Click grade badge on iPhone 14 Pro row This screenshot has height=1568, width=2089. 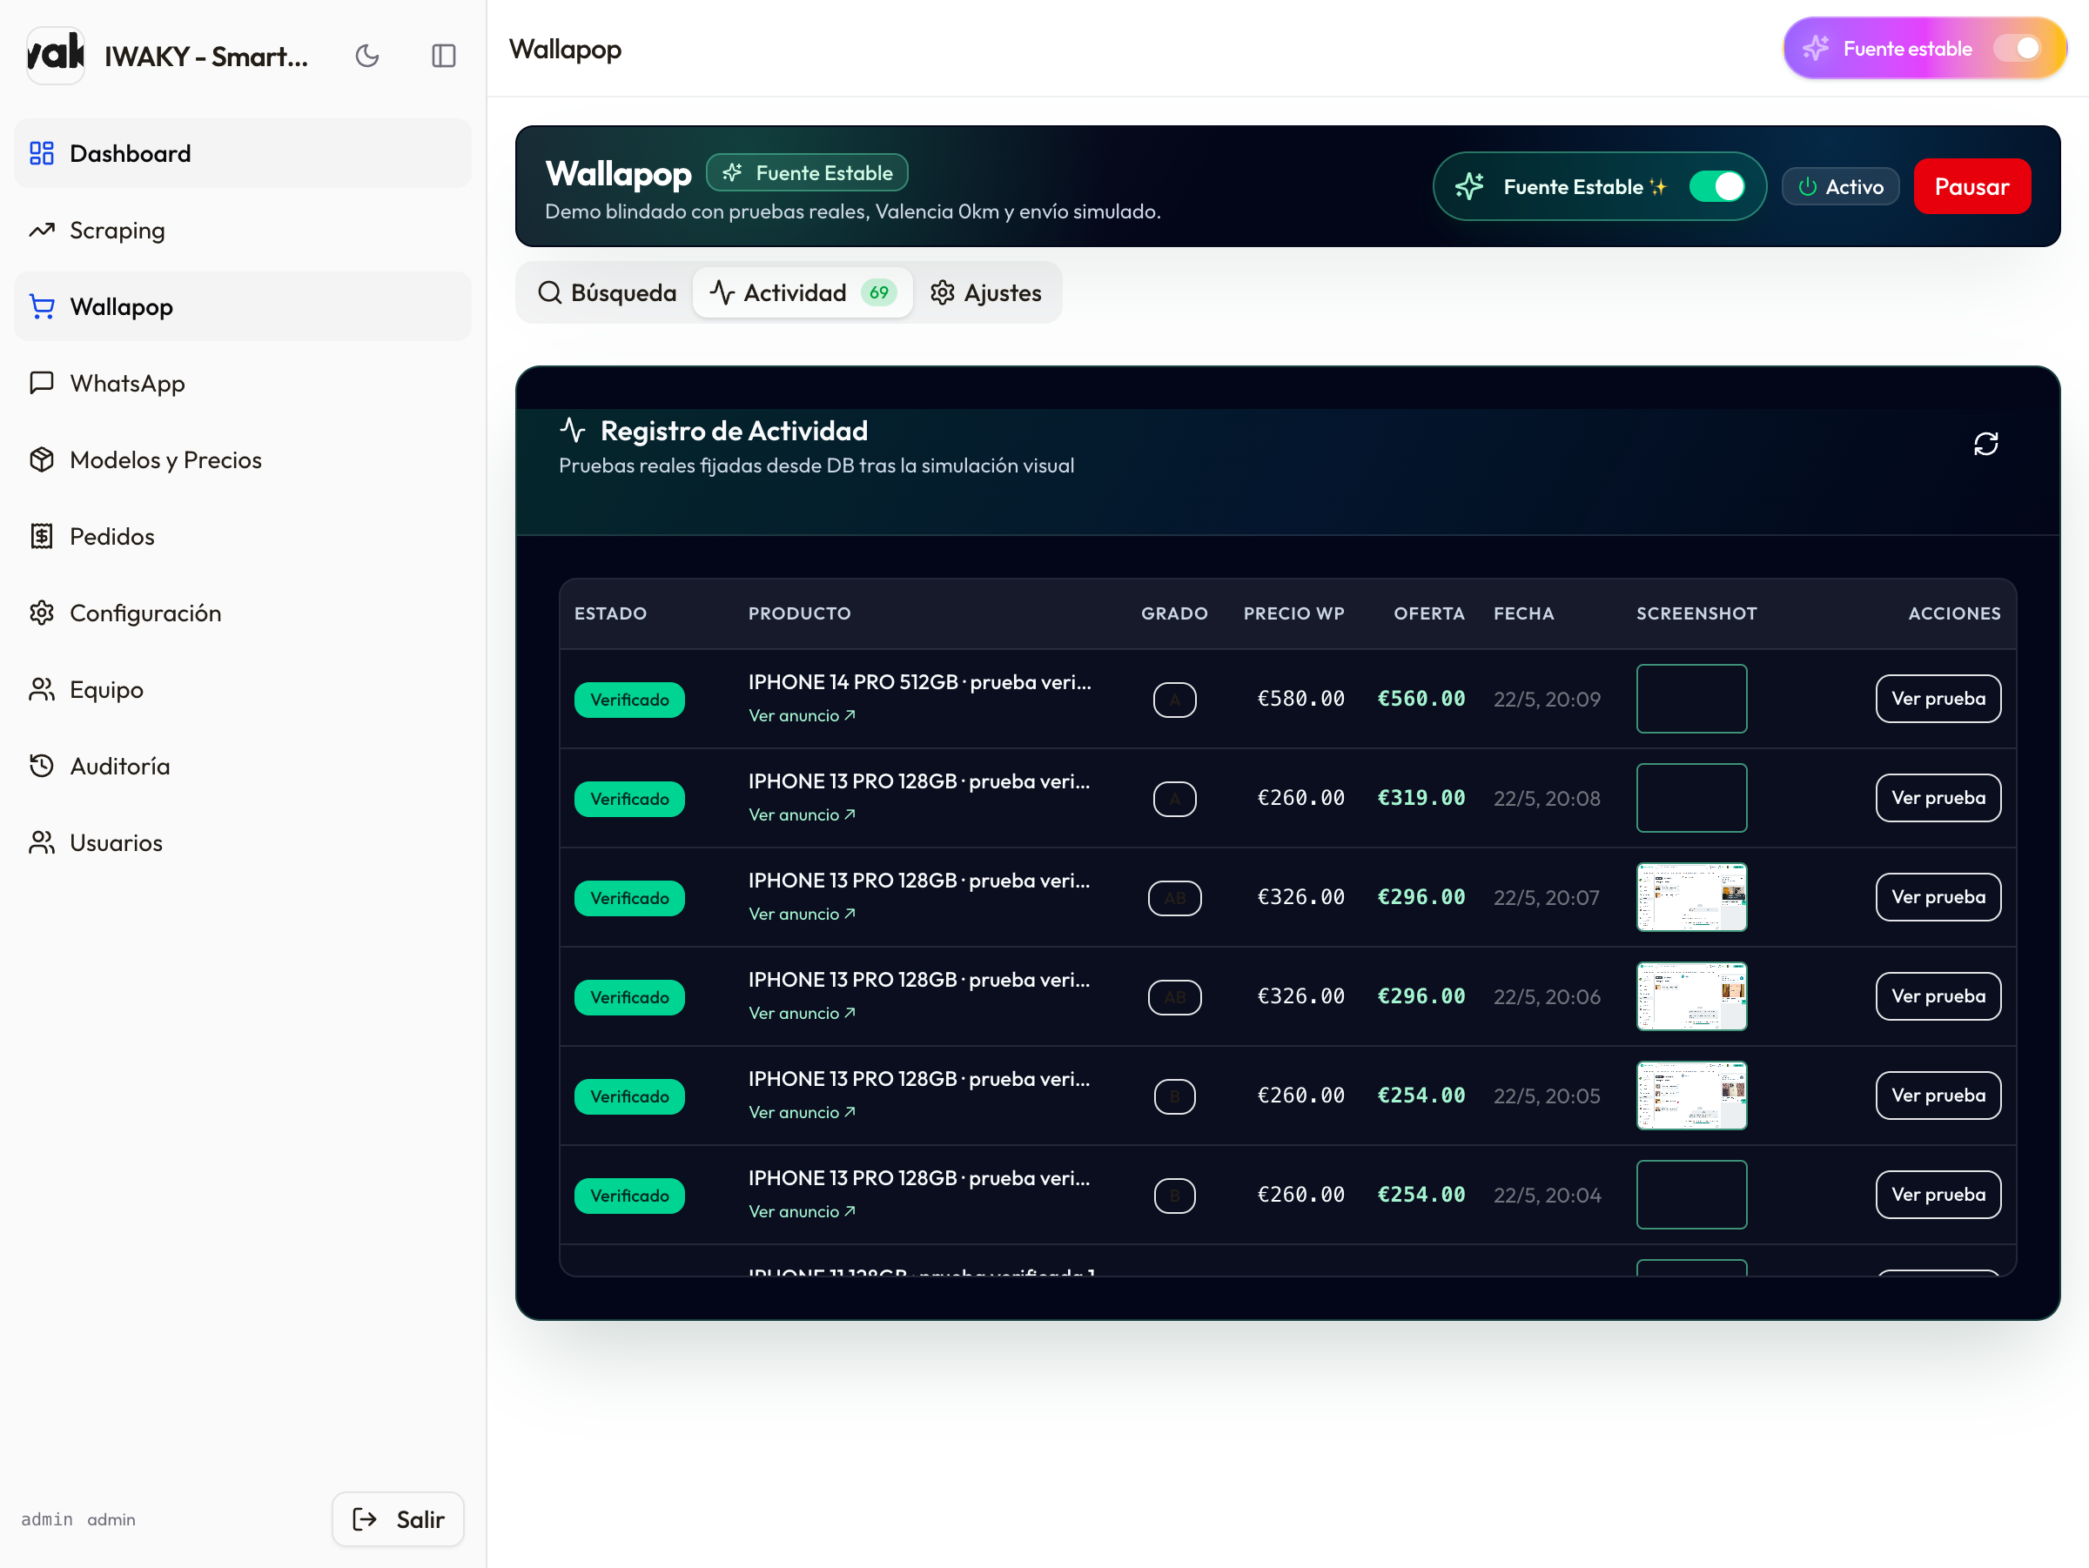1175,700
